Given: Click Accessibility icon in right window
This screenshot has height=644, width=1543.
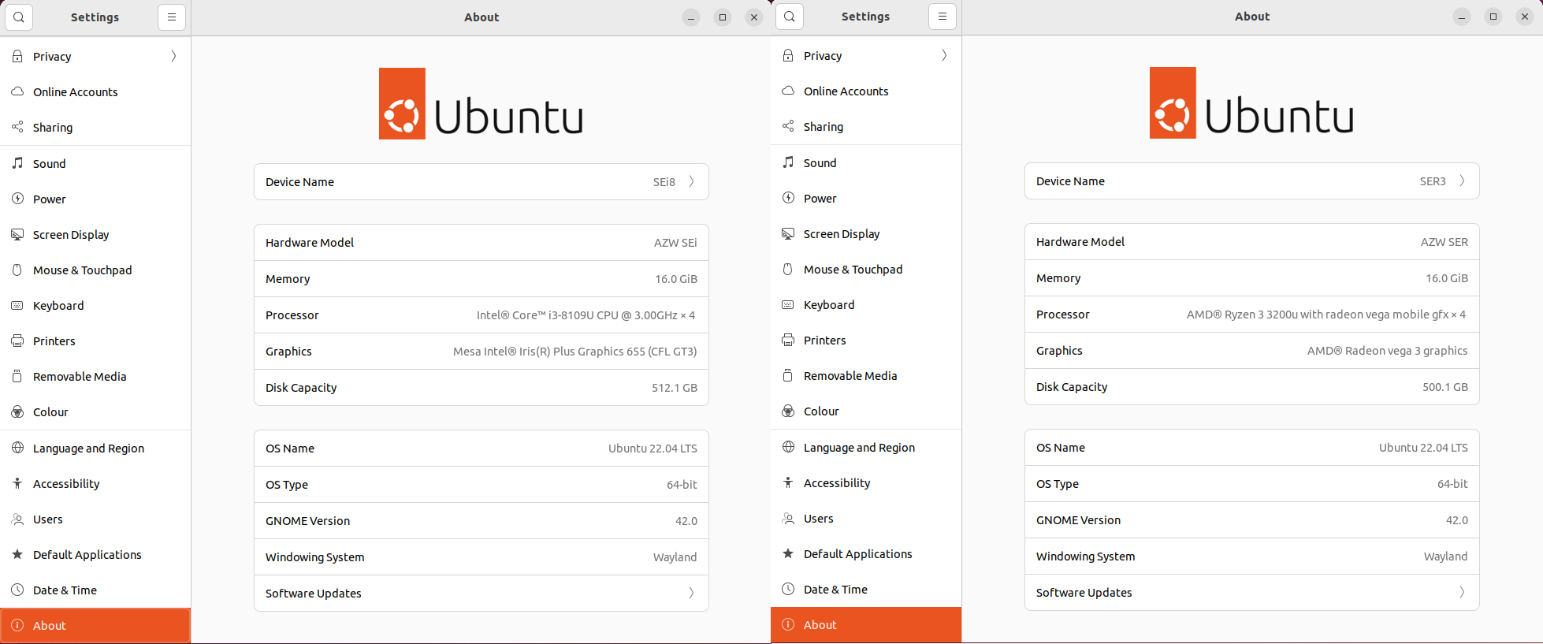Looking at the screenshot, I should pos(788,482).
